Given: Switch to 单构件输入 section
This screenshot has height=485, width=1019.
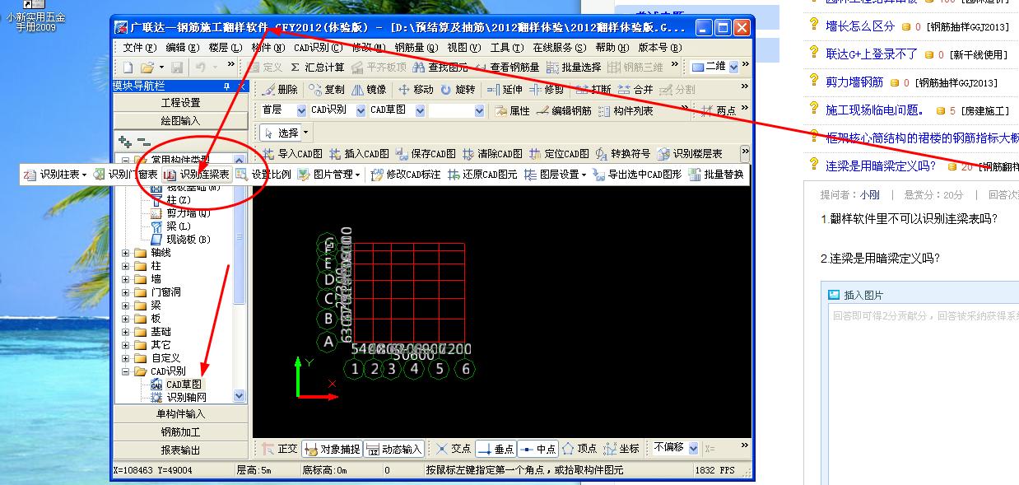Looking at the screenshot, I should pyautogui.click(x=180, y=413).
